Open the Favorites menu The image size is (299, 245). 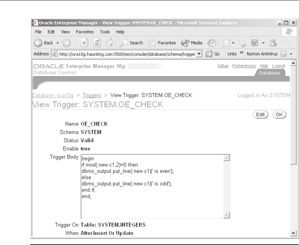tap(85, 32)
